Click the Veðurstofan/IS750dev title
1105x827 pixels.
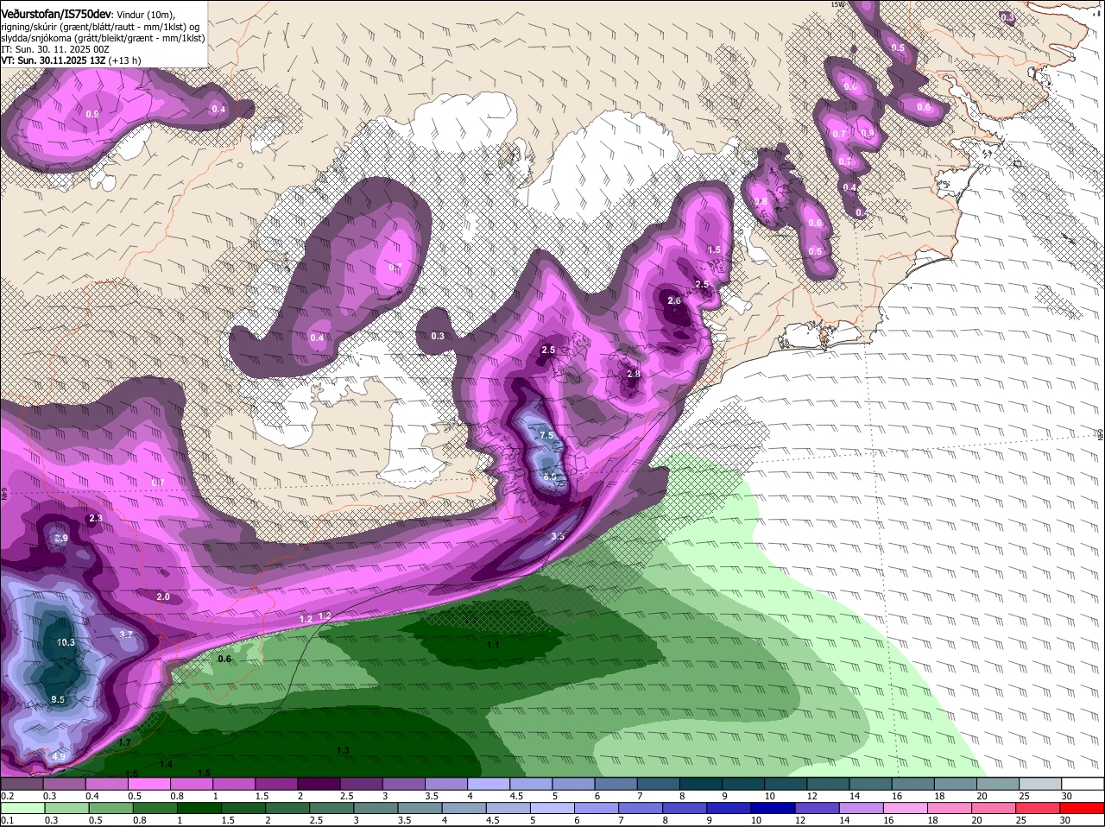56,15
